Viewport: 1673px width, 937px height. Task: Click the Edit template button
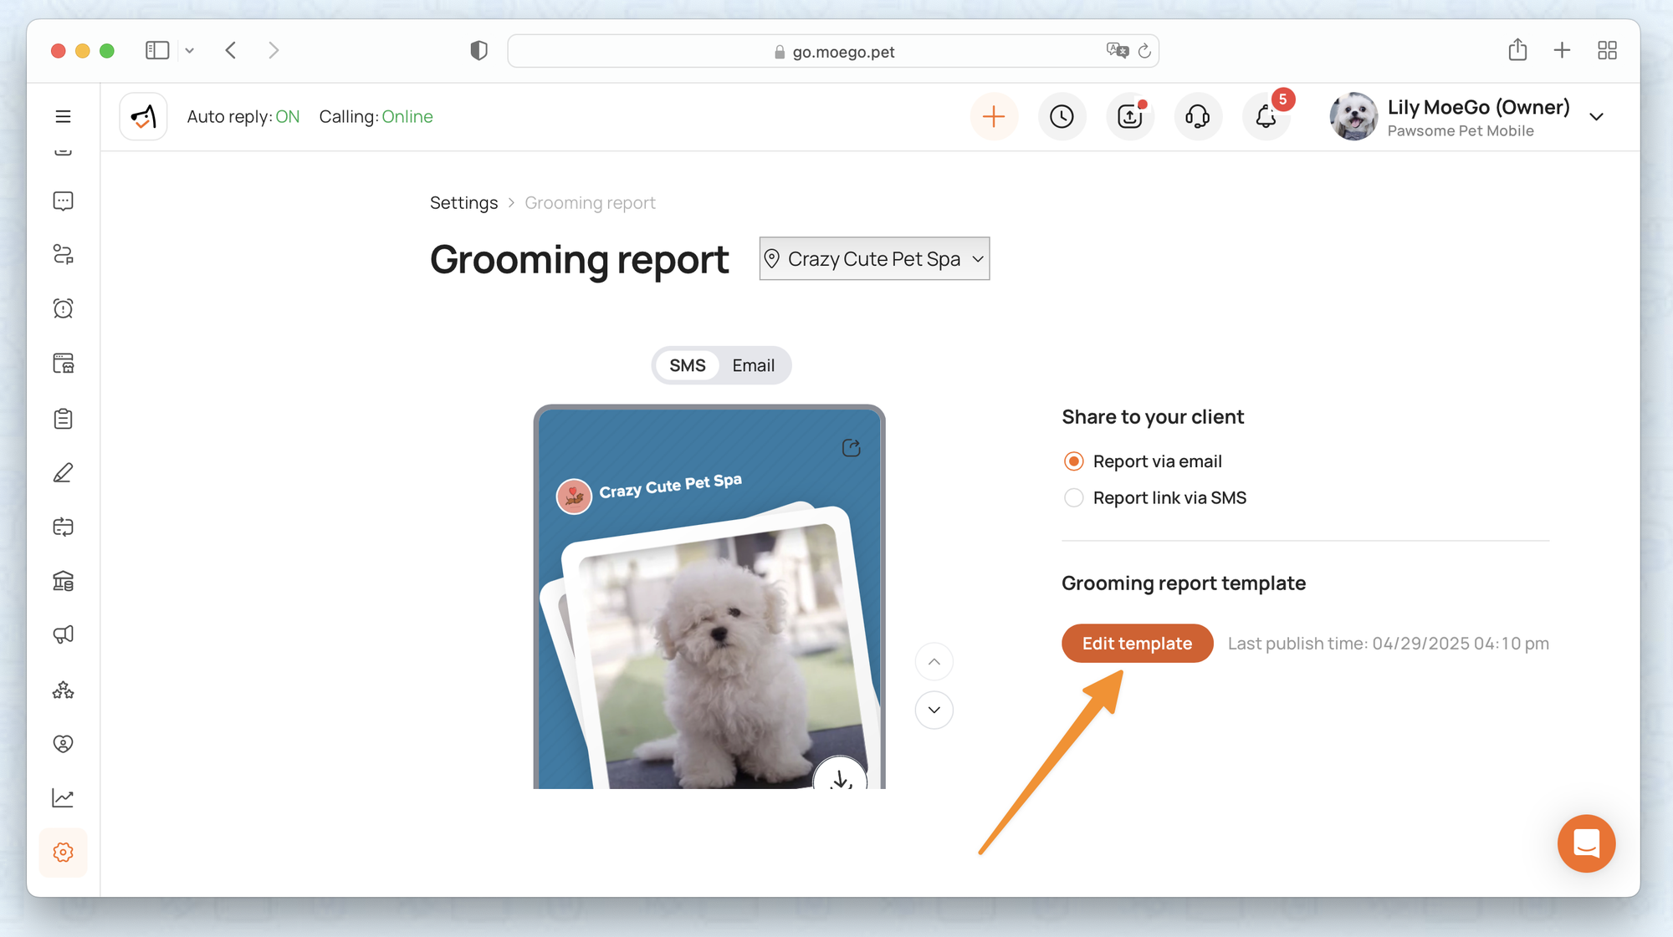1137,643
